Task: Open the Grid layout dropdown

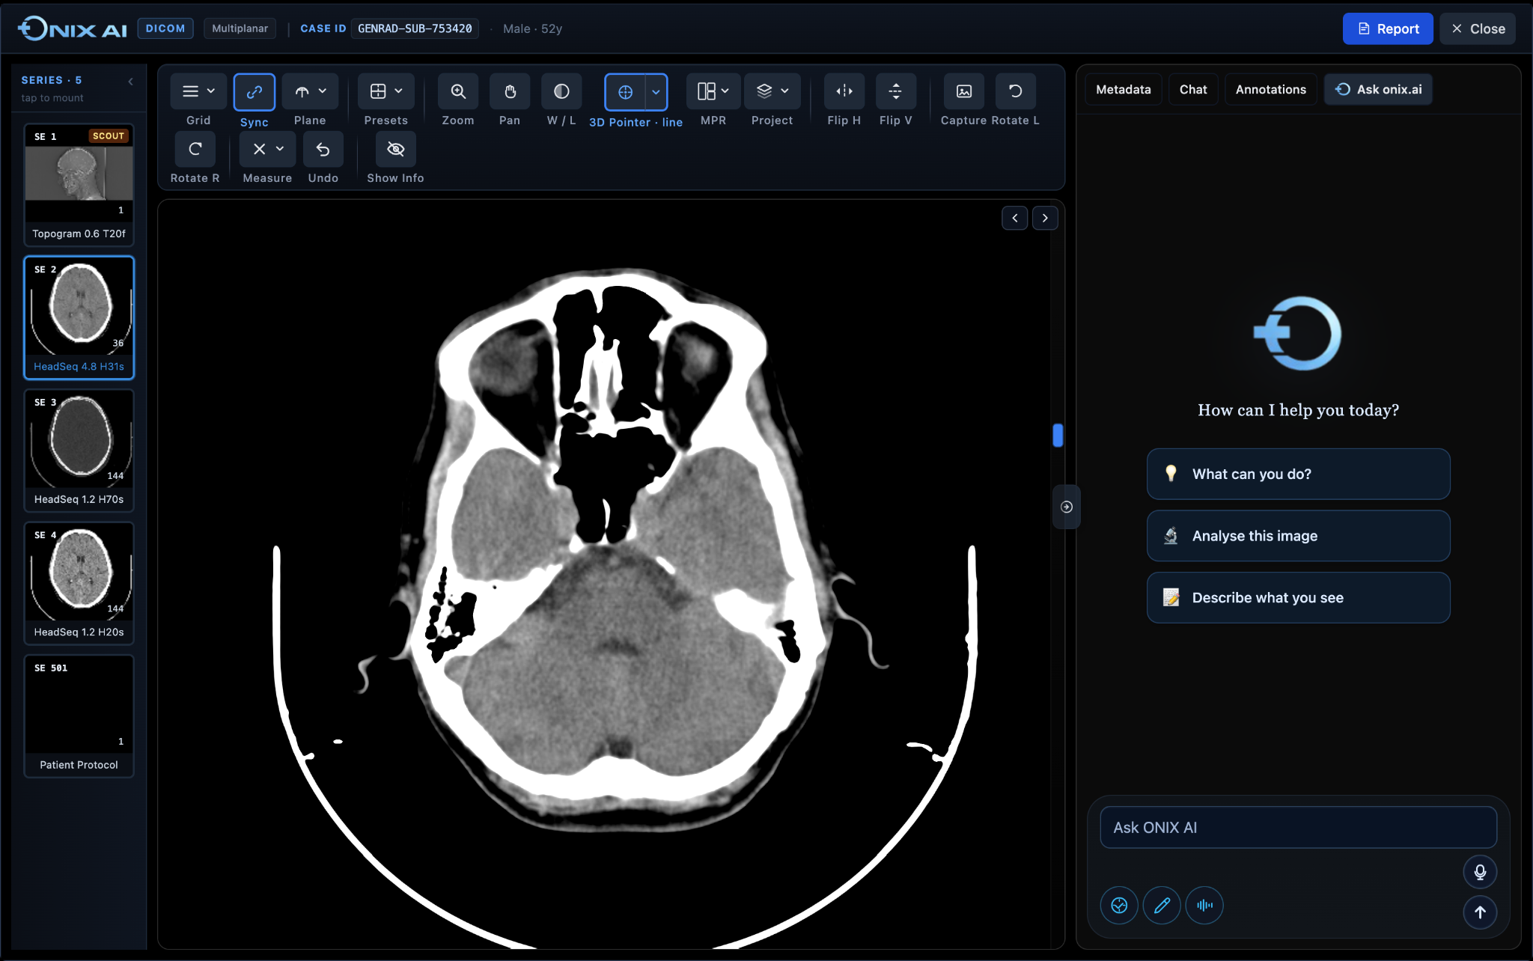Action: click(198, 91)
